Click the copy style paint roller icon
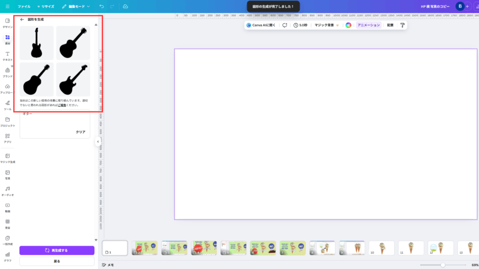 [x=402, y=25]
